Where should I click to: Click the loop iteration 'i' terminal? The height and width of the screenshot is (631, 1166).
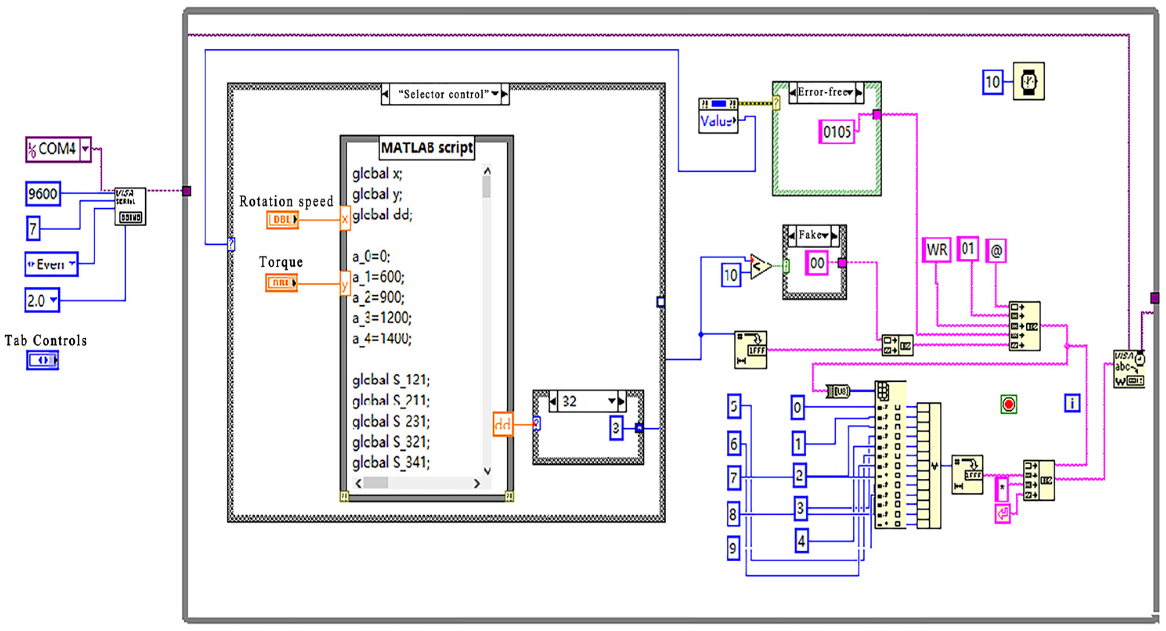point(1072,403)
